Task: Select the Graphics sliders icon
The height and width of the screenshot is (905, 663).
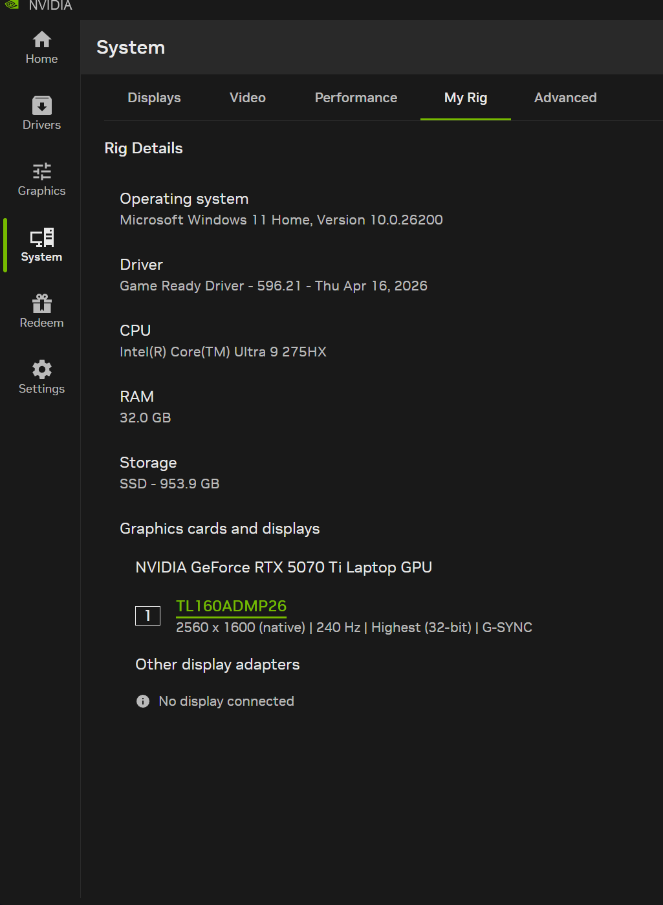Action: [42, 171]
